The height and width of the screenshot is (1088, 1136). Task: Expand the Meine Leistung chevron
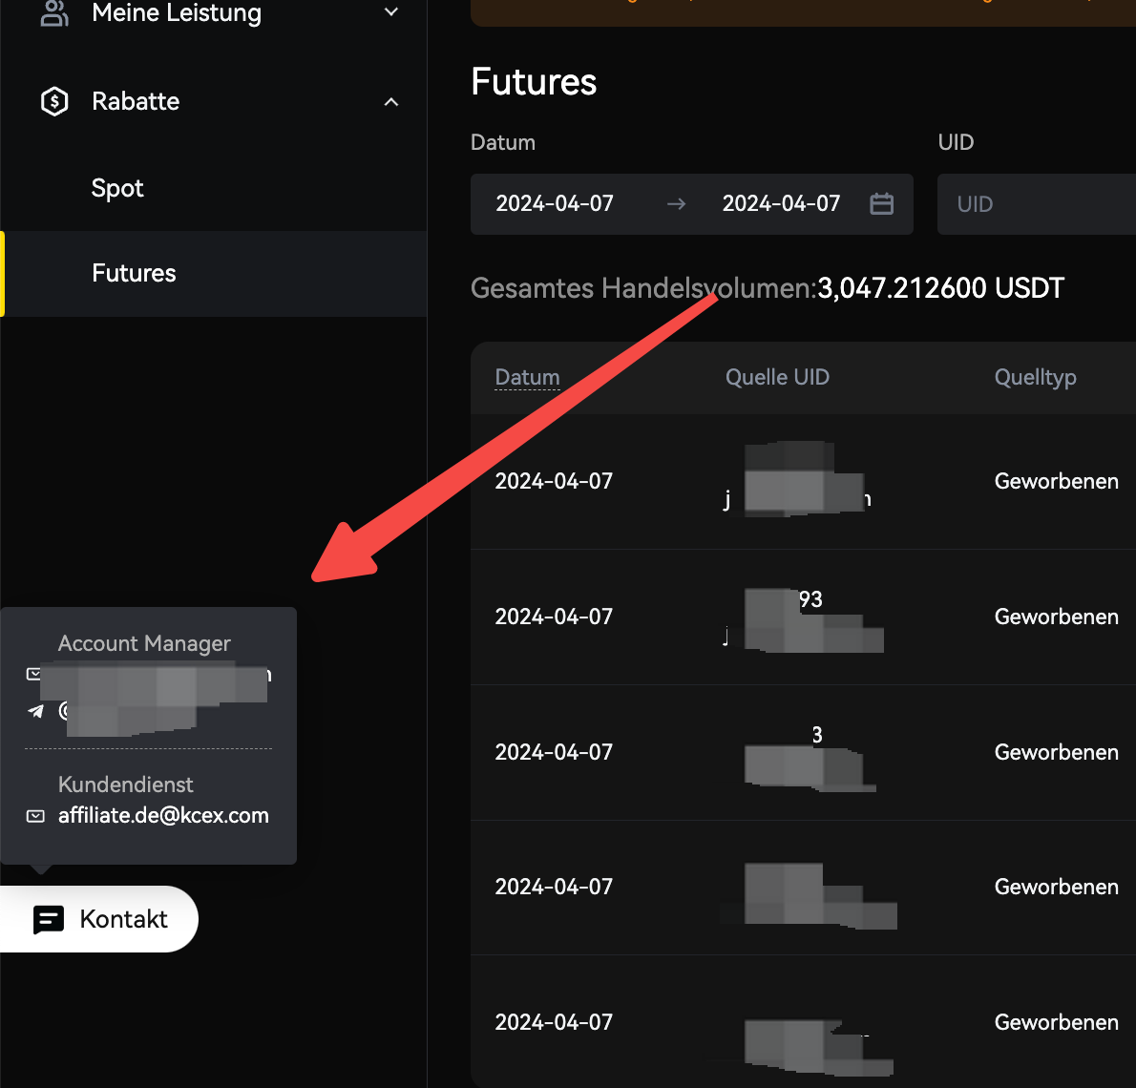click(x=390, y=13)
